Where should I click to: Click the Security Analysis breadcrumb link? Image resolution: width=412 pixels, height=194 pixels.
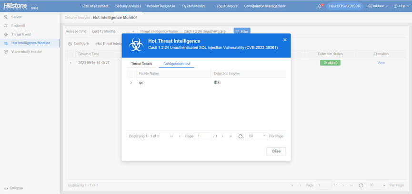tap(78, 18)
